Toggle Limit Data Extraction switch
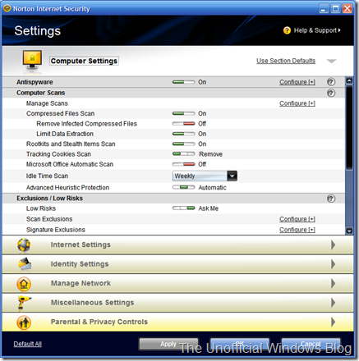This screenshot has width=359, height=361. point(183,134)
